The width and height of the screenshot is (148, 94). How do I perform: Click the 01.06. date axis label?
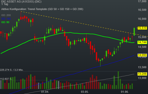point(125,92)
